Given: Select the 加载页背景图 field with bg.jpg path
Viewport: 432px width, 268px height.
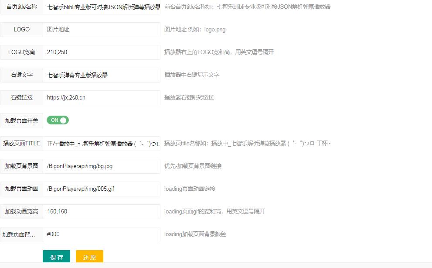Looking at the screenshot, I should click(x=102, y=166).
